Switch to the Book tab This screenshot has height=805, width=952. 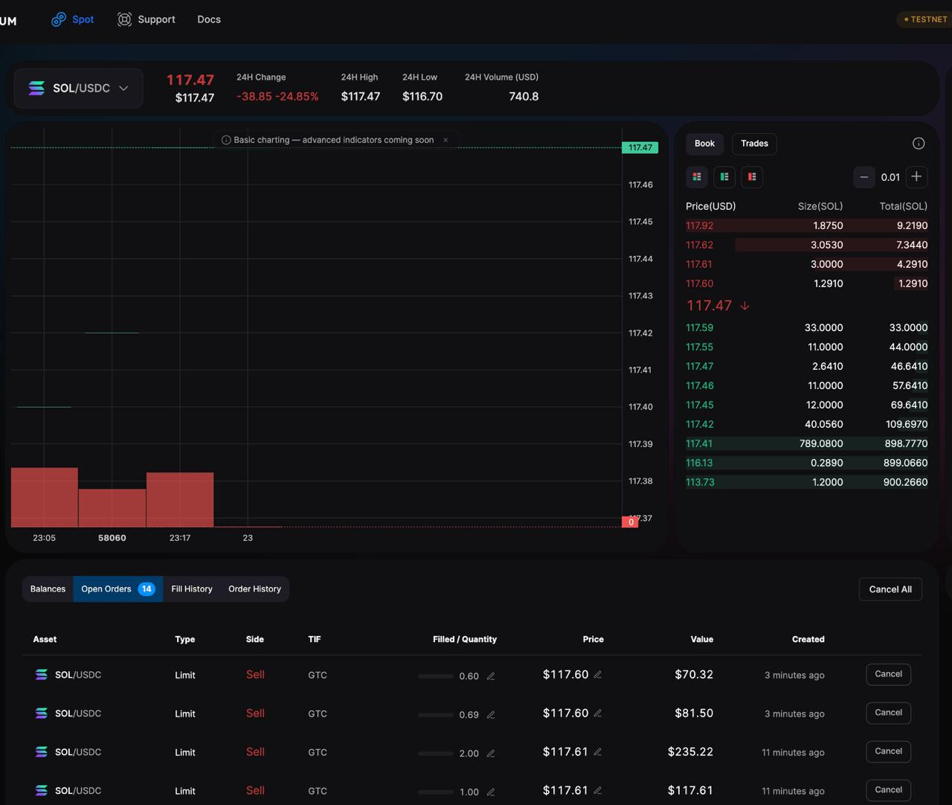704,144
